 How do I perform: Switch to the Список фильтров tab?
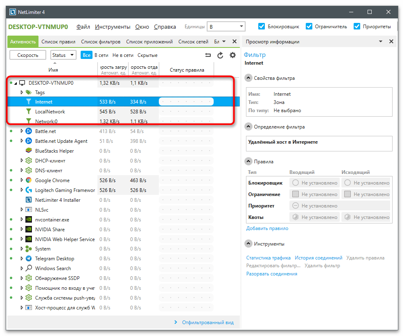coord(101,42)
